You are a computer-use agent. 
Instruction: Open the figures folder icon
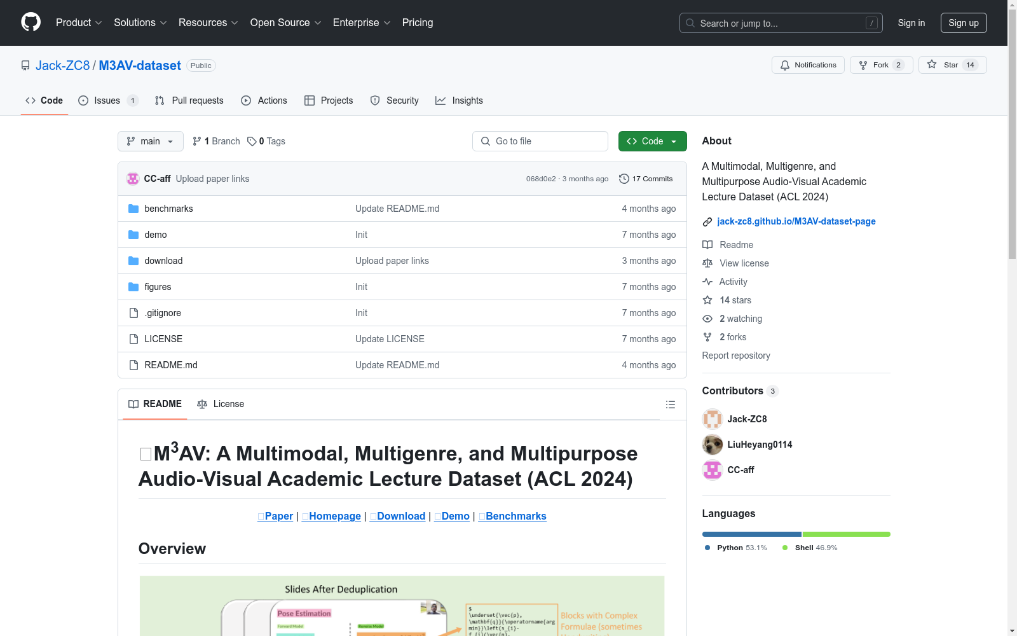click(133, 287)
